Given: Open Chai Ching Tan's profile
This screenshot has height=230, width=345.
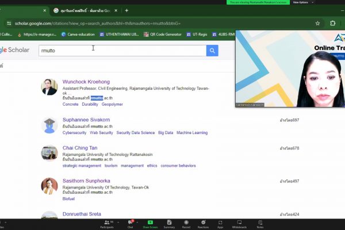Looking at the screenshot, I should [x=80, y=148].
